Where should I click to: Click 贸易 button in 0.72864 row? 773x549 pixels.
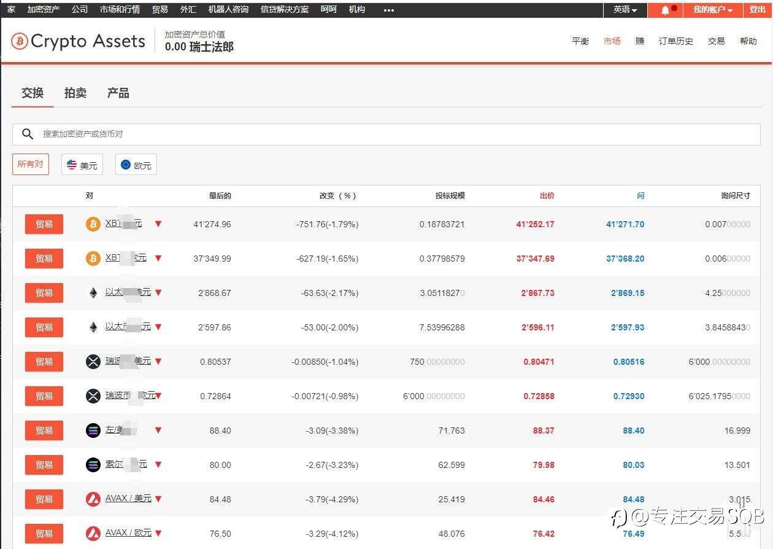(x=44, y=396)
